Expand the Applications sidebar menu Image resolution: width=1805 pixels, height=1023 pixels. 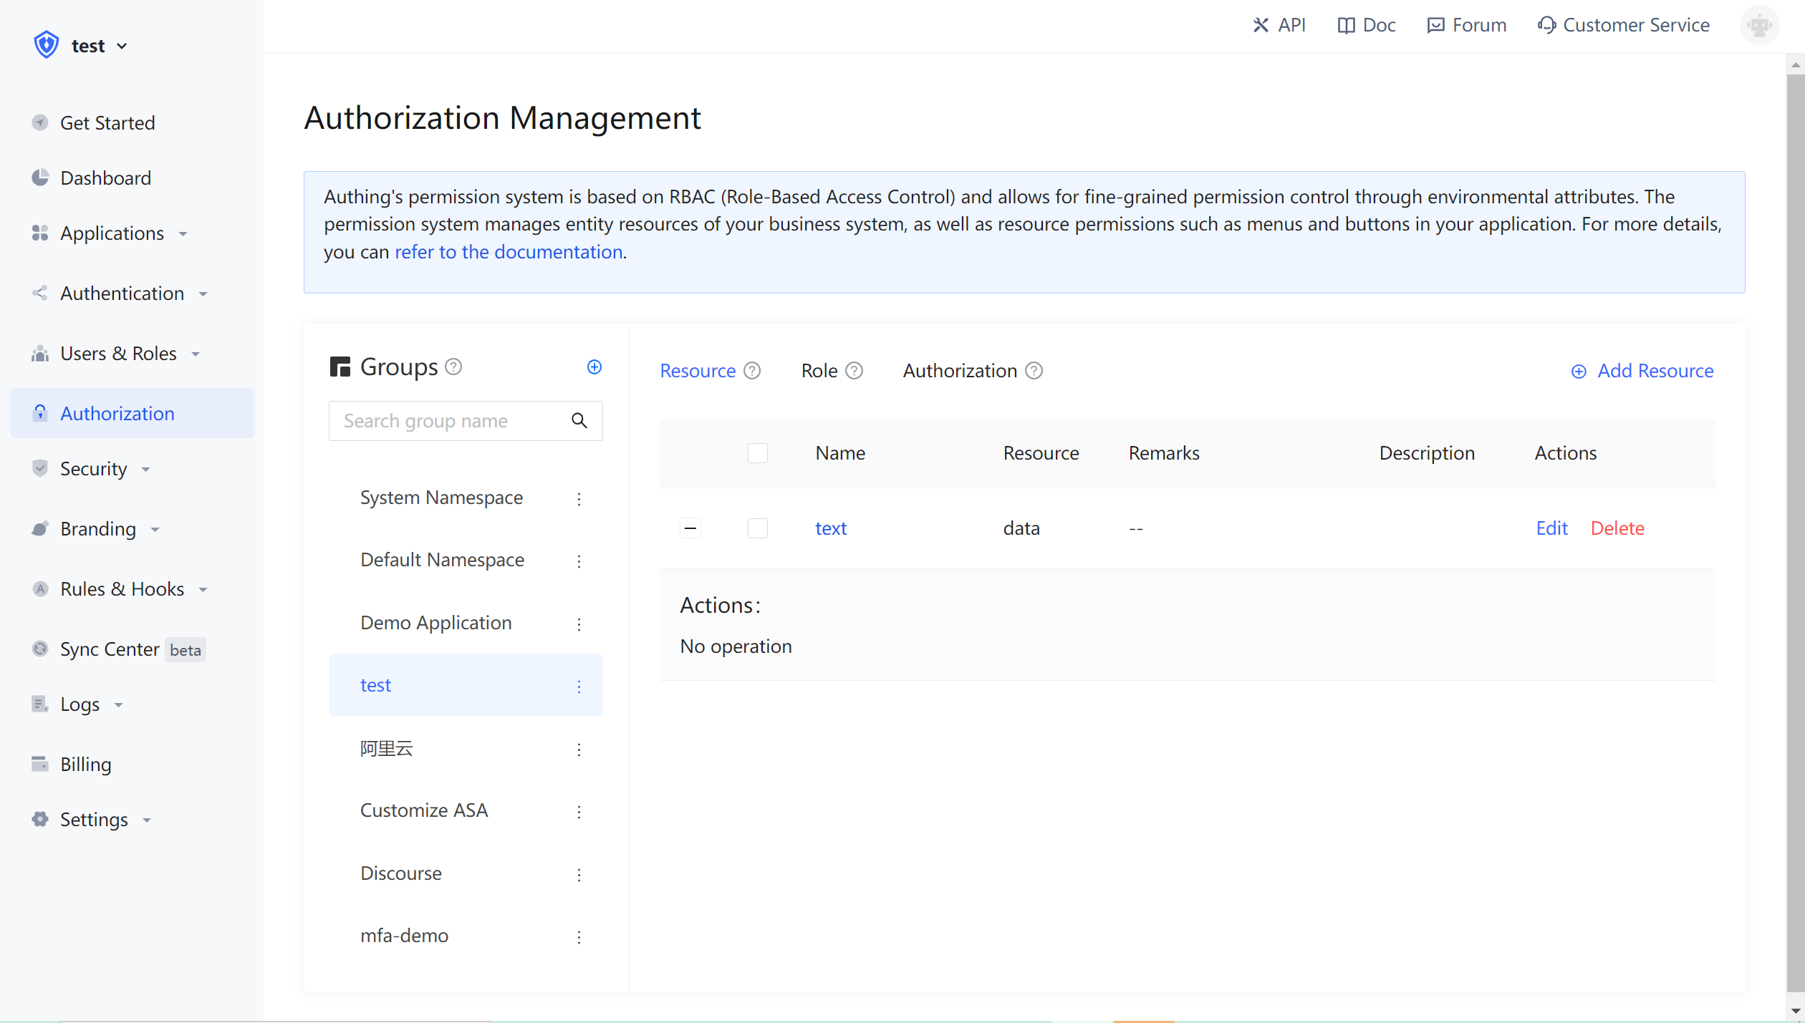[x=112, y=233]
